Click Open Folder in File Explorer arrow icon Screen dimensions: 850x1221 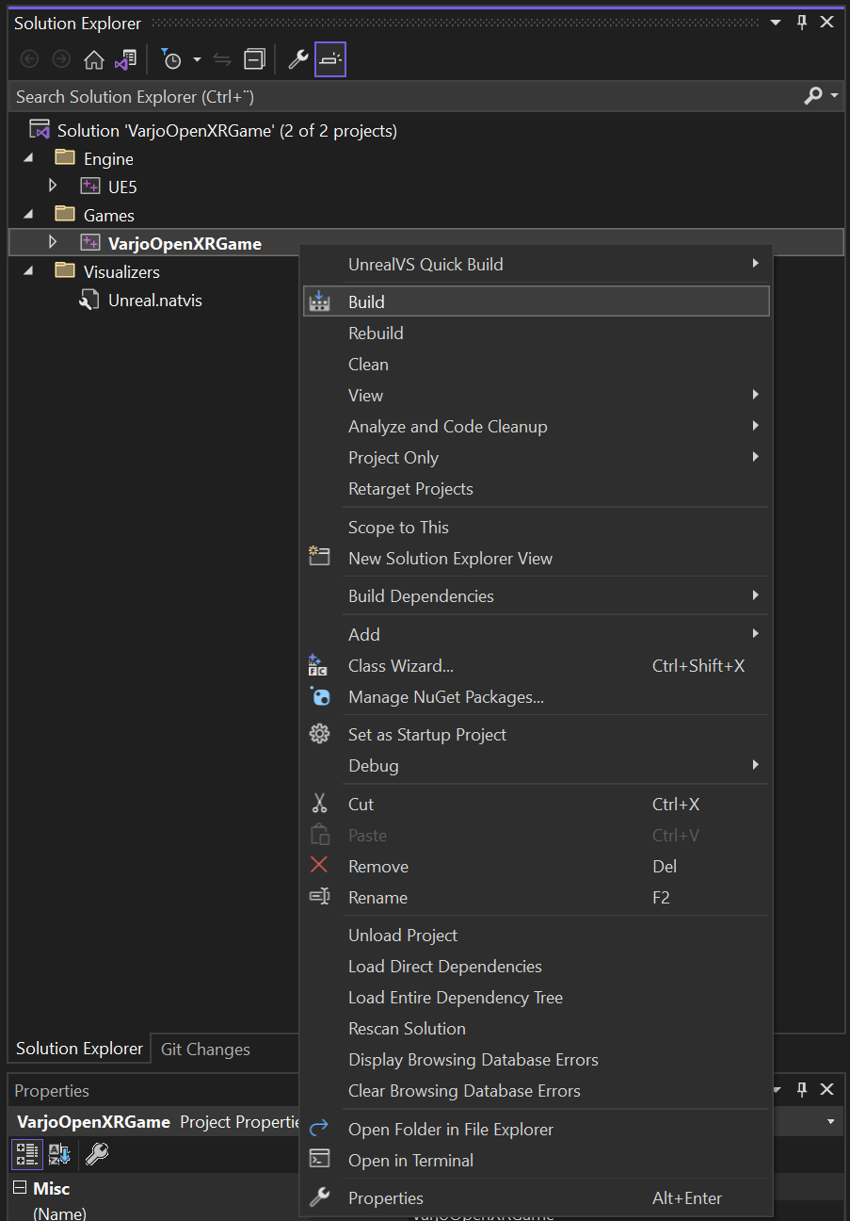coord(320,1128)
